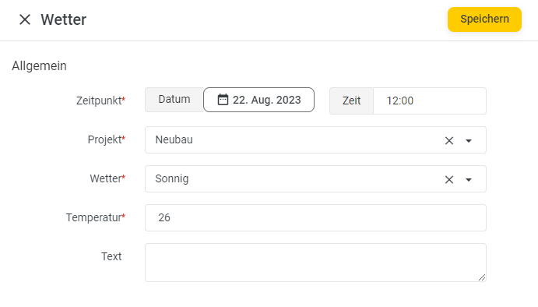This screenshot has height=307, width=538.
Task: Expand the Projekt dropdown arrow
Action: coord(469,140)
